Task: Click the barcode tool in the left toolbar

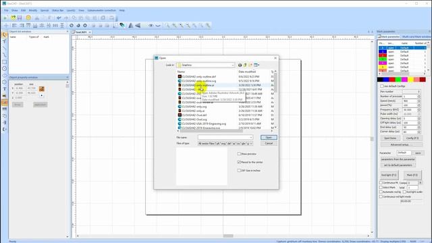Action: 5,109
